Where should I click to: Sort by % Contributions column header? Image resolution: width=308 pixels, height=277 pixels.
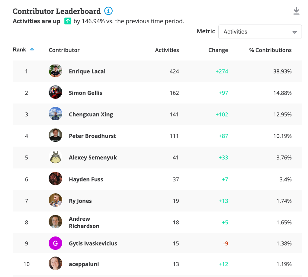point(270,50)
